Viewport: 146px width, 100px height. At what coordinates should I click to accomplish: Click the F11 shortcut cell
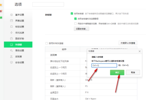[x=108, y=93]
